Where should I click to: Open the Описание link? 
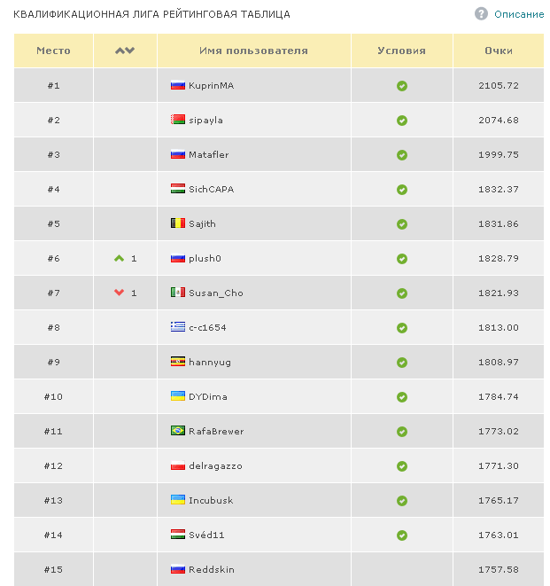tap(519, 14)
